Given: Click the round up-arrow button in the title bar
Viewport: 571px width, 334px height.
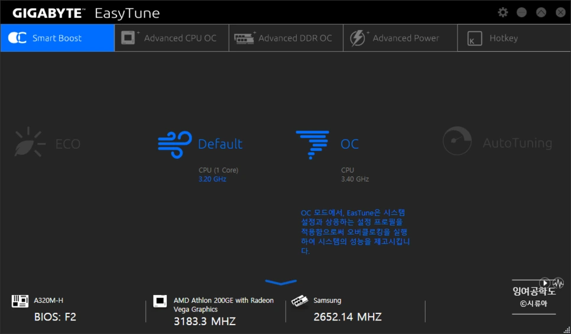Looking at the screenshot, I should pos(541,12).
